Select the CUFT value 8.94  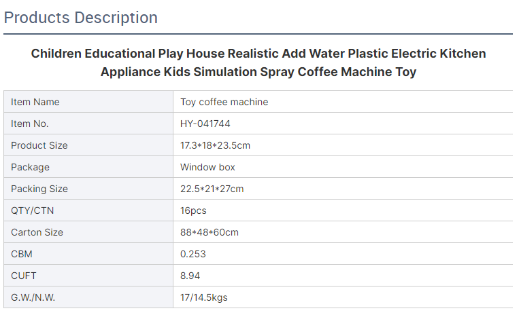pos(190,276)
